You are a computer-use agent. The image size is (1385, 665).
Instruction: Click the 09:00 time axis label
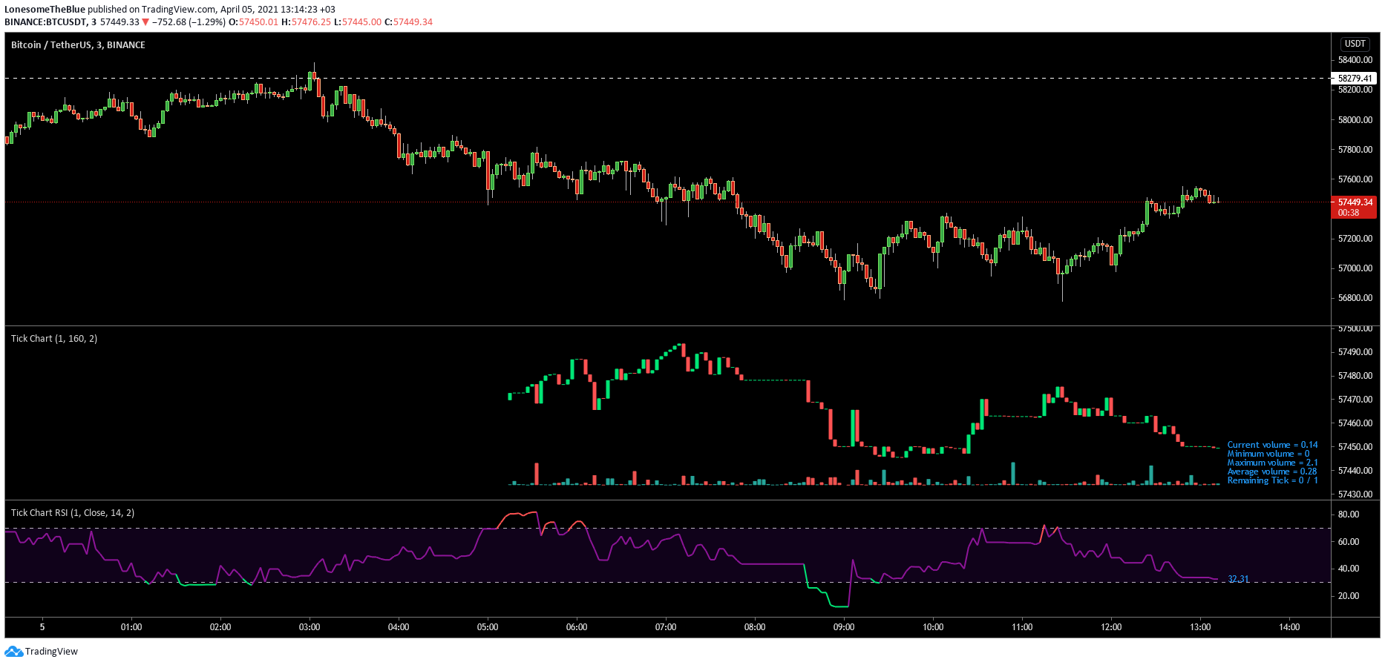(x=844, y=627)
